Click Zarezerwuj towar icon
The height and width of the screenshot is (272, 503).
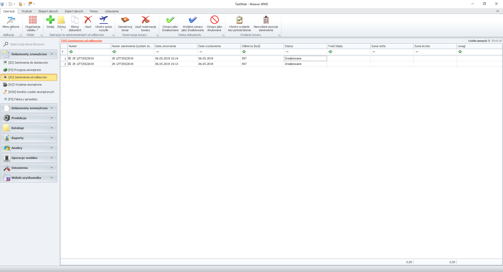tap(125, 20)
